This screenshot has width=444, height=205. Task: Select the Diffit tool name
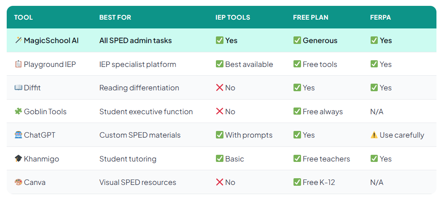click(x=32, y=88)
